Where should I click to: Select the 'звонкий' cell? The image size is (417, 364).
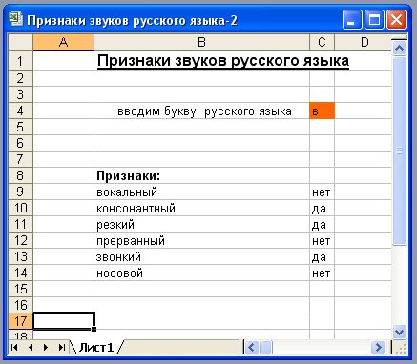pyautogui.click(x=201, y=256)
